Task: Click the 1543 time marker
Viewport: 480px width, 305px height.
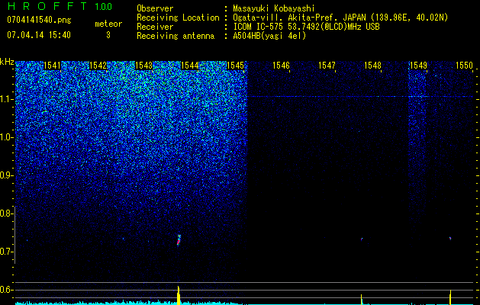Action: pyautogui.click(x=143, y=66)
